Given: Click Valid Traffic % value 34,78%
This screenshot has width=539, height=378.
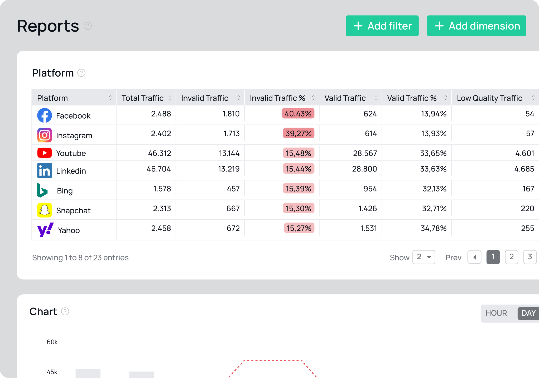Looking at the screenshot, I should click(434, 228).
